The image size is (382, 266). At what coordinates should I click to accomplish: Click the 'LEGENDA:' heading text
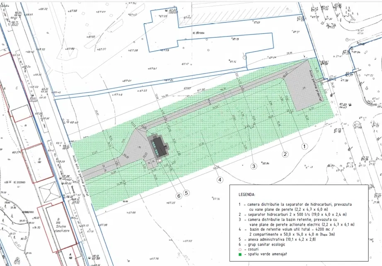click(x=247, y=194)
